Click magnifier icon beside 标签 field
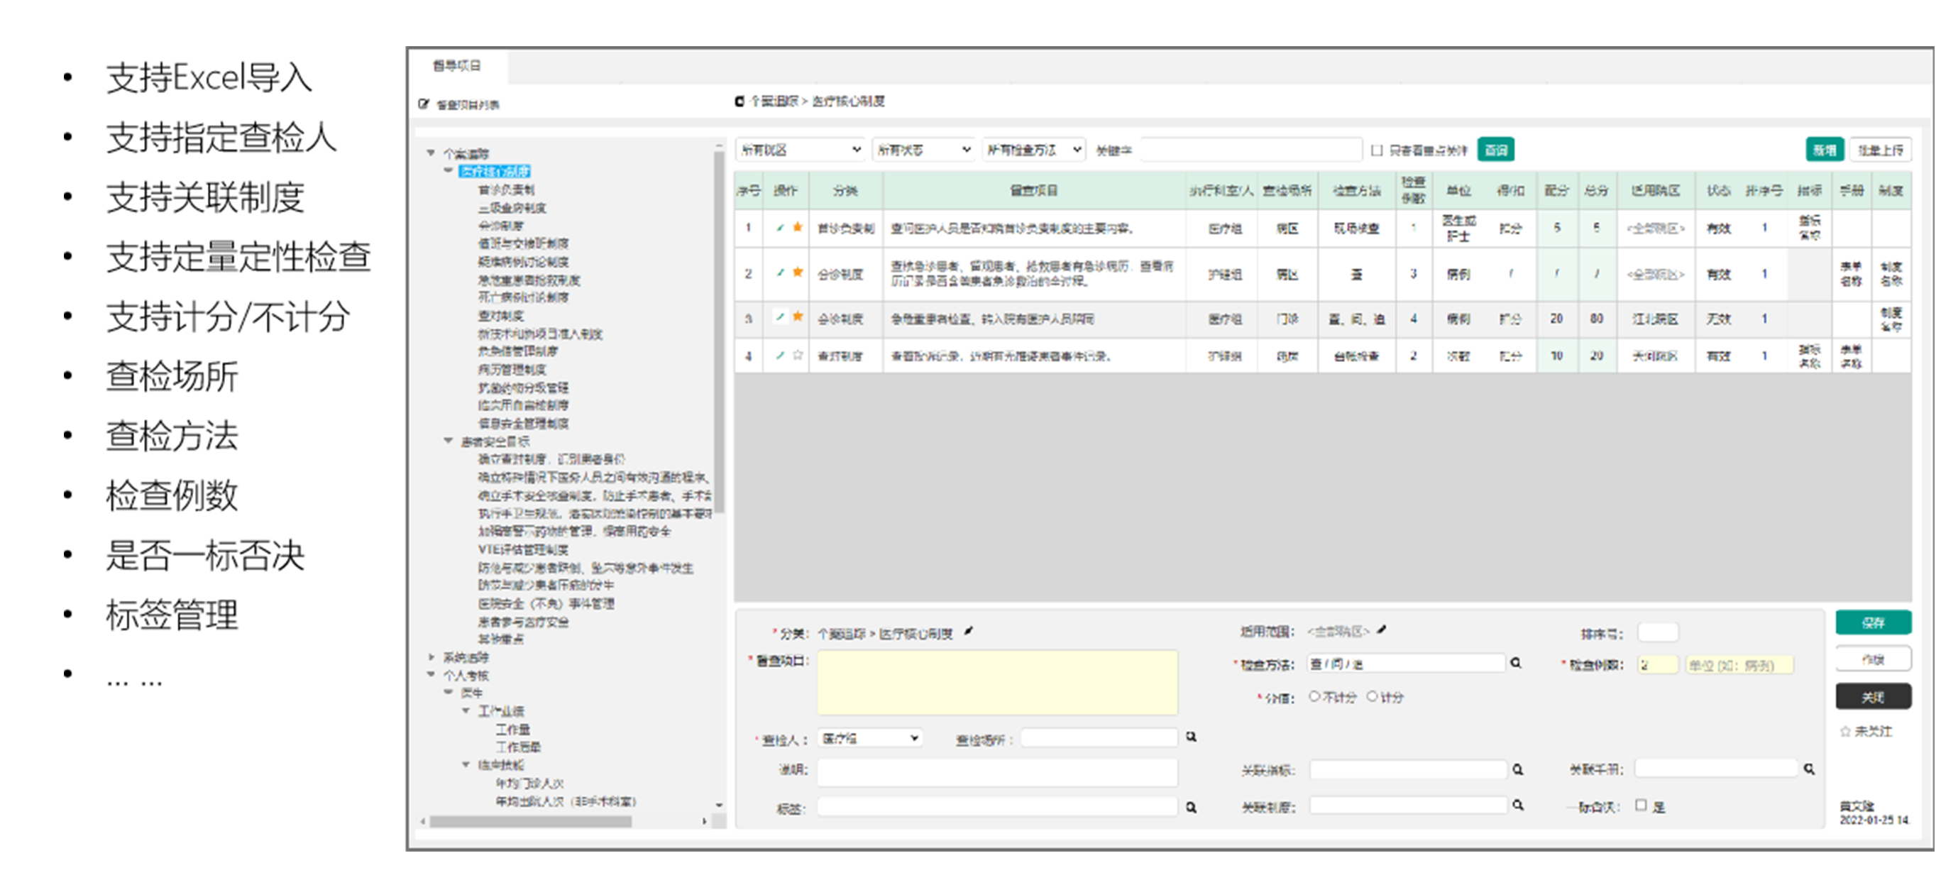1941x880 pixels. 1192,807
